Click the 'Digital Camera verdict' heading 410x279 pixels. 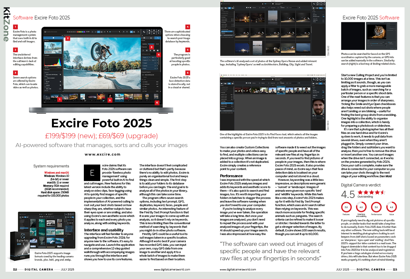[360, 185]
